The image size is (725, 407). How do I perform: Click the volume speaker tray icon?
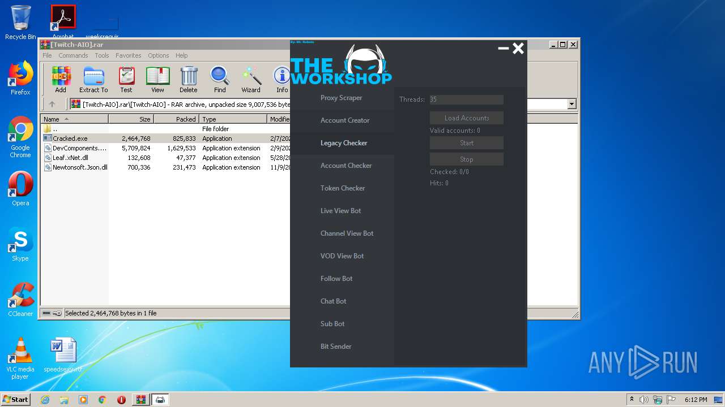[644, 400]
